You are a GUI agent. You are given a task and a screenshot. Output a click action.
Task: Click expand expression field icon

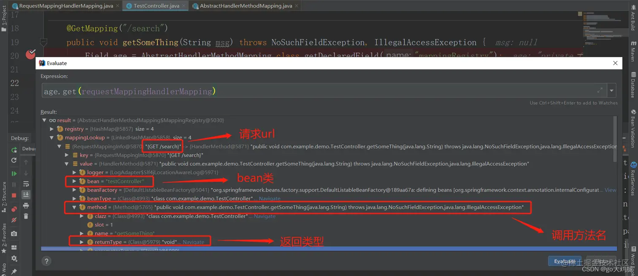600,90
